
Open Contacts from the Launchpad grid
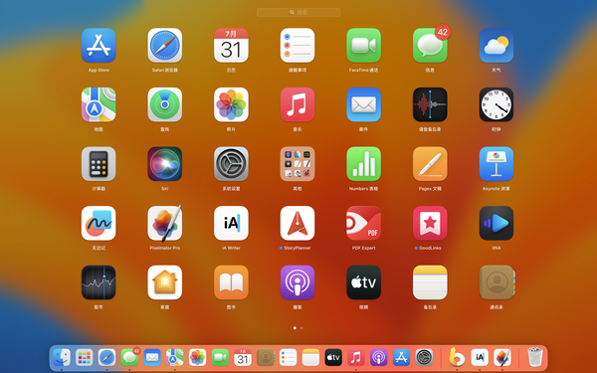pos(497,282)
